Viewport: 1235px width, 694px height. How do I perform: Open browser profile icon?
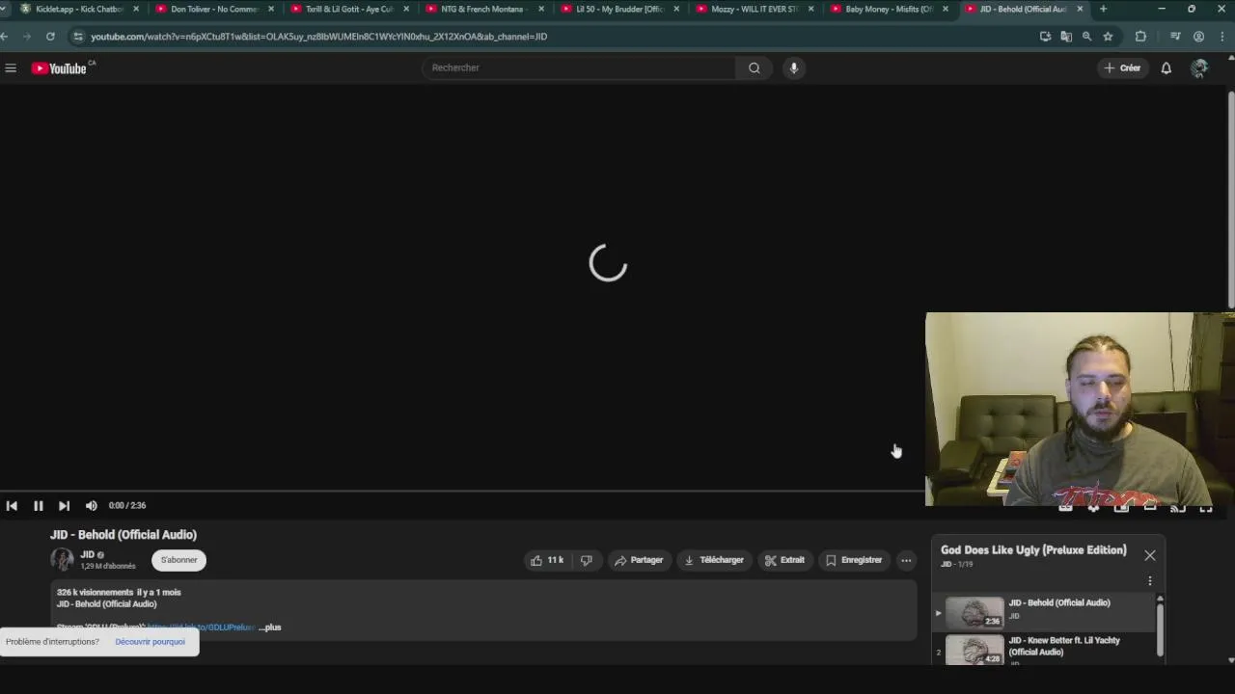(1198, 37)
